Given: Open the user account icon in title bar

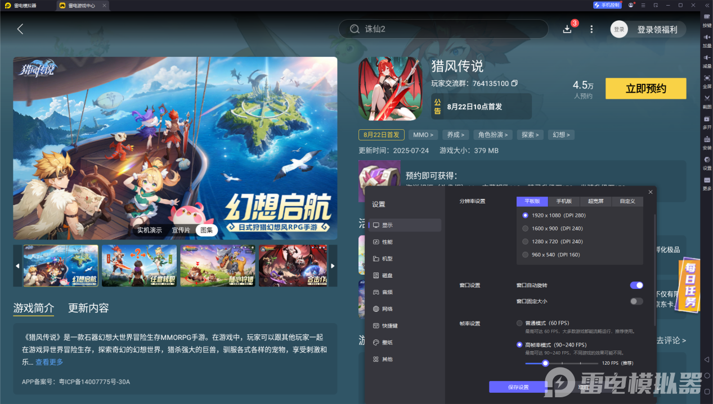Looking at the screenshot, I should pos(631,5).
